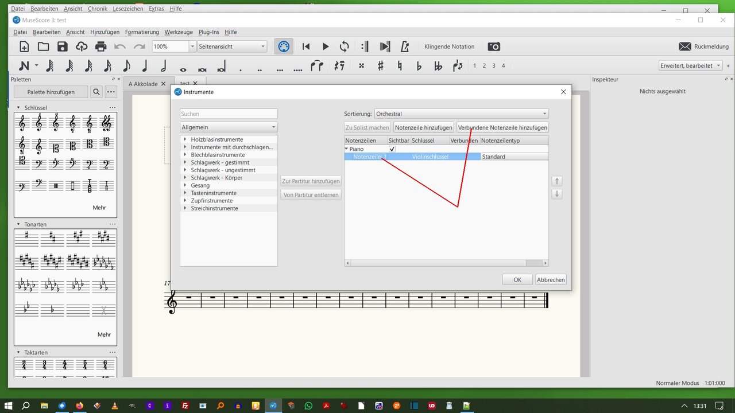735x413 pixels.
Task: Click the print score icon
Action: 101,46
